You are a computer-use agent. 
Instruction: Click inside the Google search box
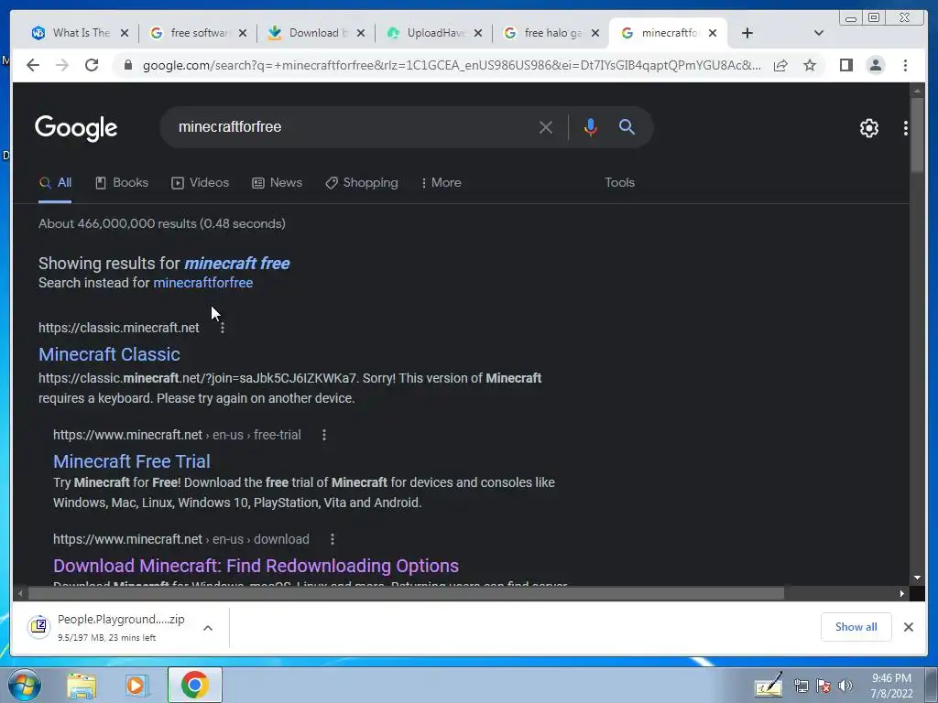click(x=353, y=127)
